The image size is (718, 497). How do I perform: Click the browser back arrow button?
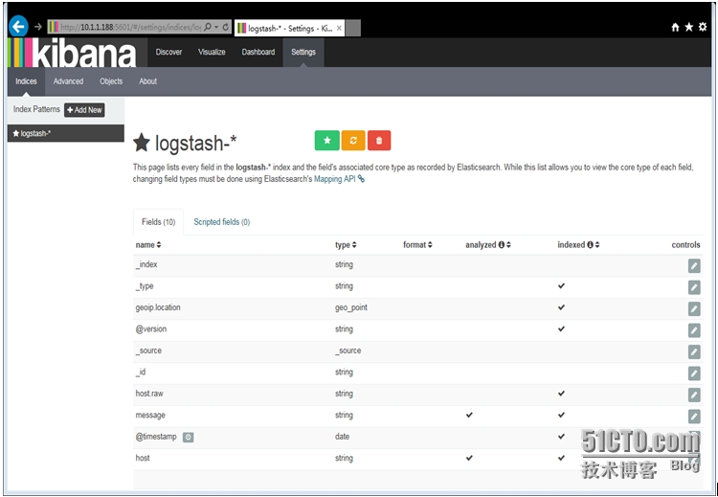18,27
